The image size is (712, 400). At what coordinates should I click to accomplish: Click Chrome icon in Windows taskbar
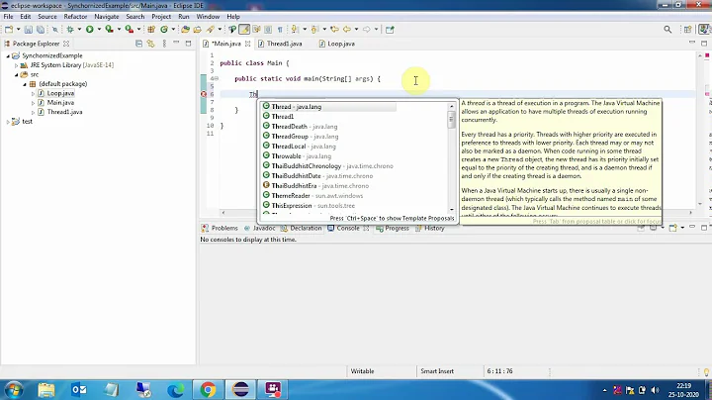click(208, 389)
